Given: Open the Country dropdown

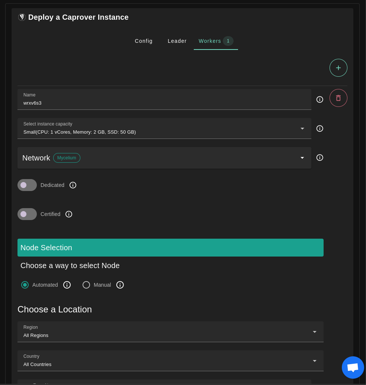Looking at the screenshot, I should click(170, 361).
